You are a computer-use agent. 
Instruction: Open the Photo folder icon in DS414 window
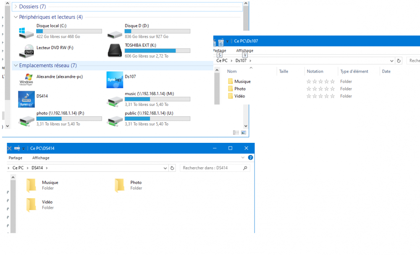click(x=120, y=185)
